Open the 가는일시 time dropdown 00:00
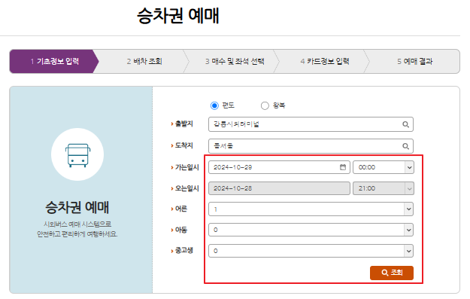The height and width of the screenshot is (299, 470). (384, 167)
